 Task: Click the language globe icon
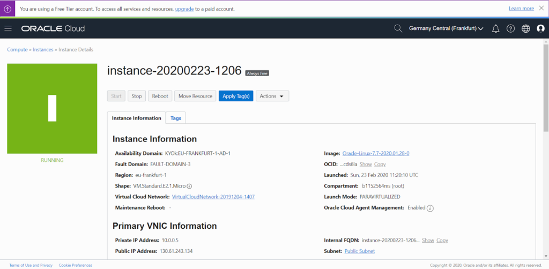pos(525,28)
